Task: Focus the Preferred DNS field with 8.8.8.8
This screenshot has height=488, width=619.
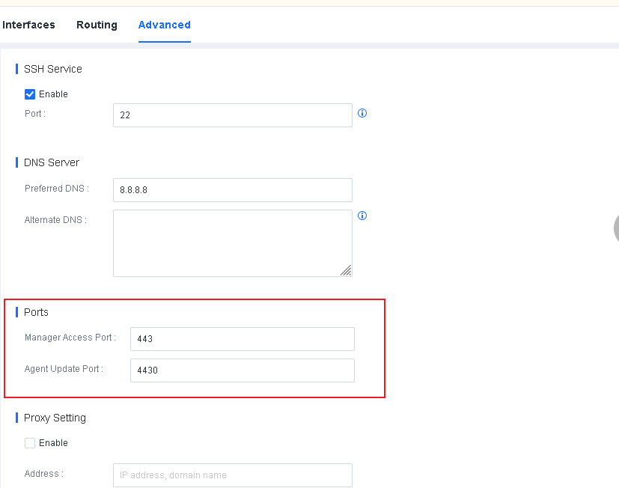Action: click(x=232, y=190)
